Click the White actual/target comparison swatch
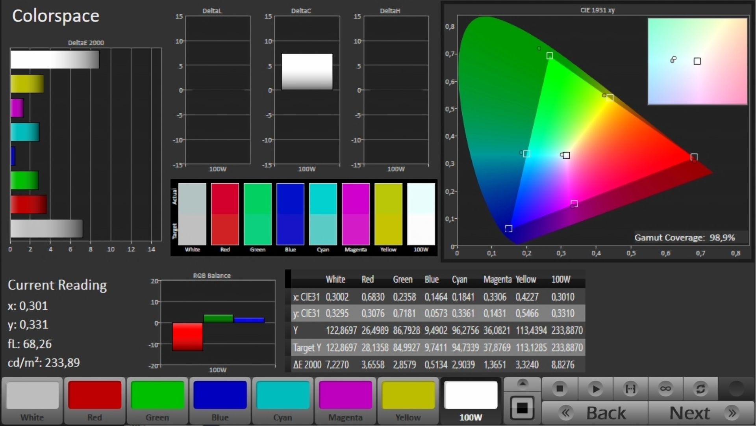Screen dimensions: 756x426 pos(192,214)
